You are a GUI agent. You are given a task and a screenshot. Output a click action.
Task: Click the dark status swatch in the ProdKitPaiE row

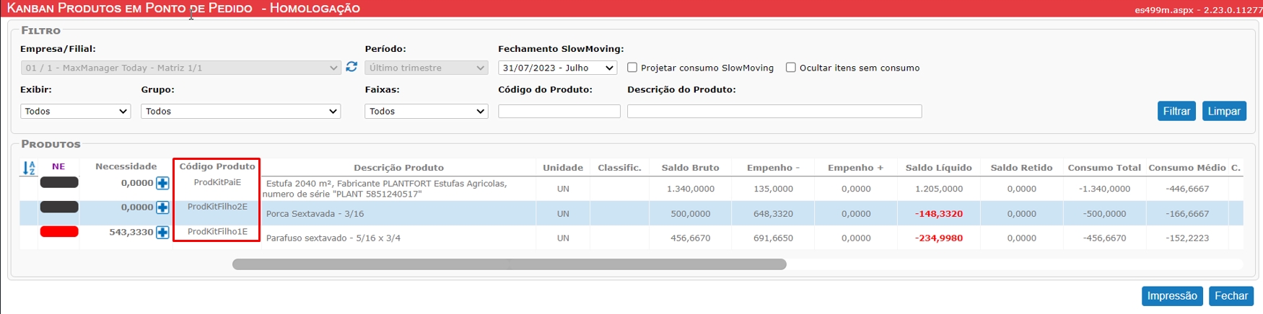coord(59,182)
